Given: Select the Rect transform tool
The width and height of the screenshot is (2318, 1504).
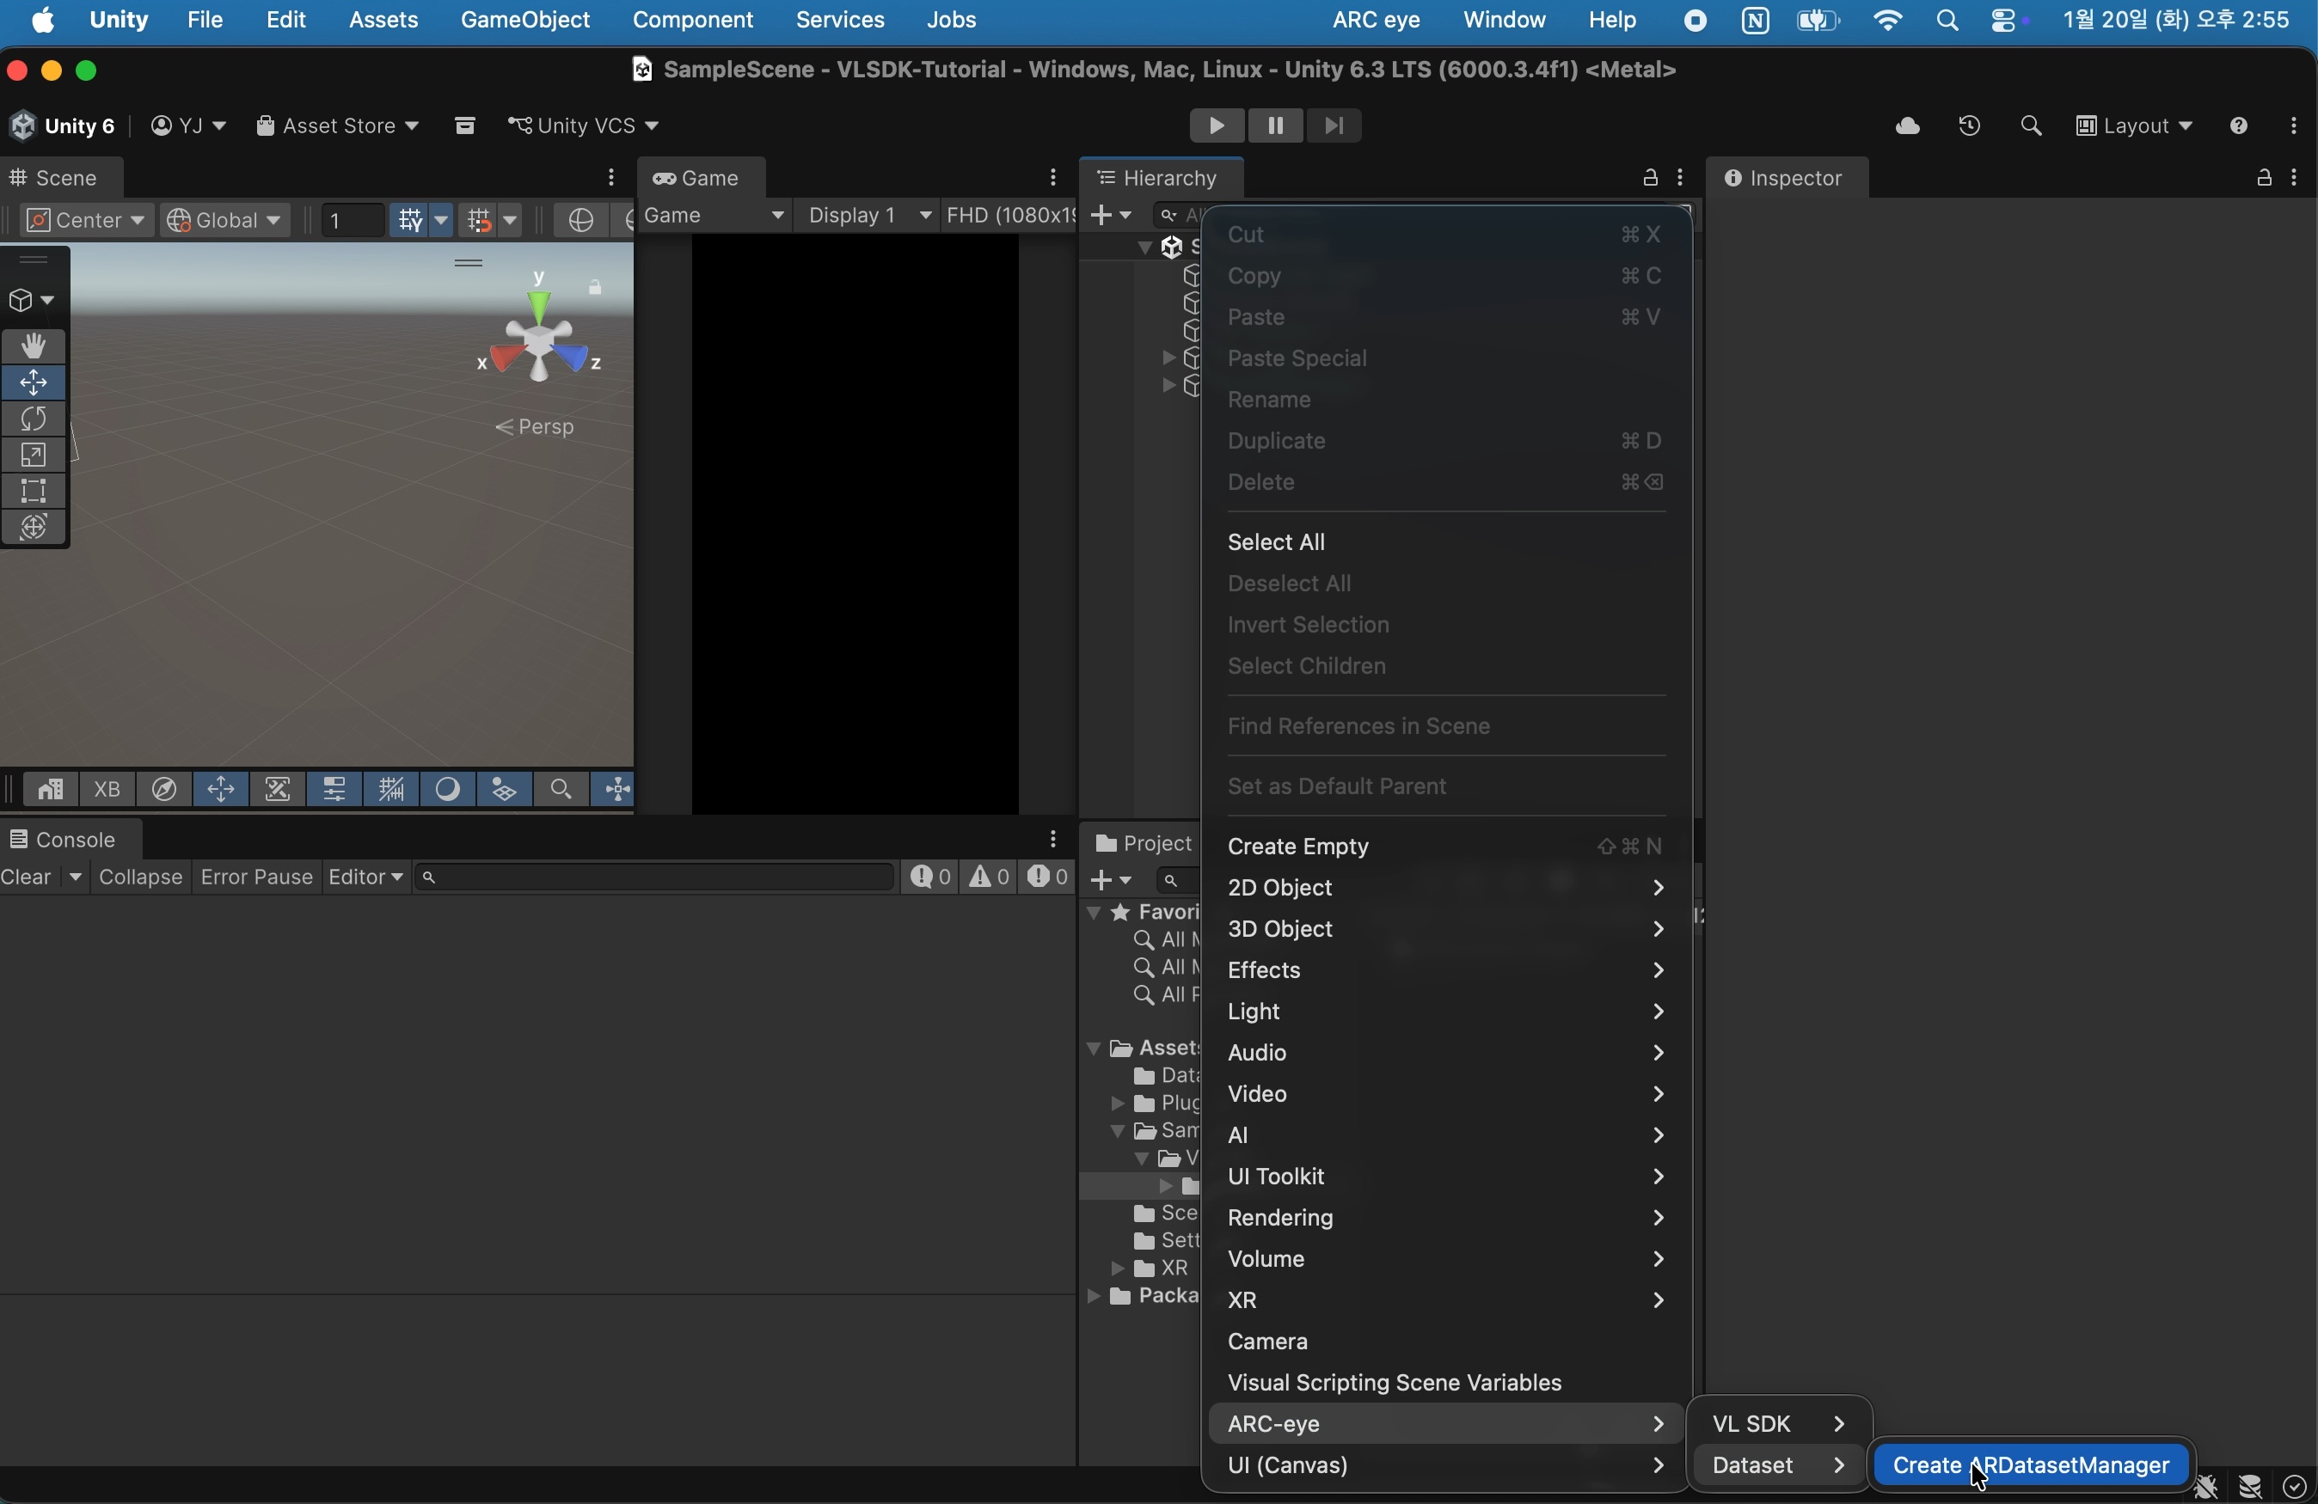Looking at the screenshot, I should pyautogui.click(x=34, y=492).
